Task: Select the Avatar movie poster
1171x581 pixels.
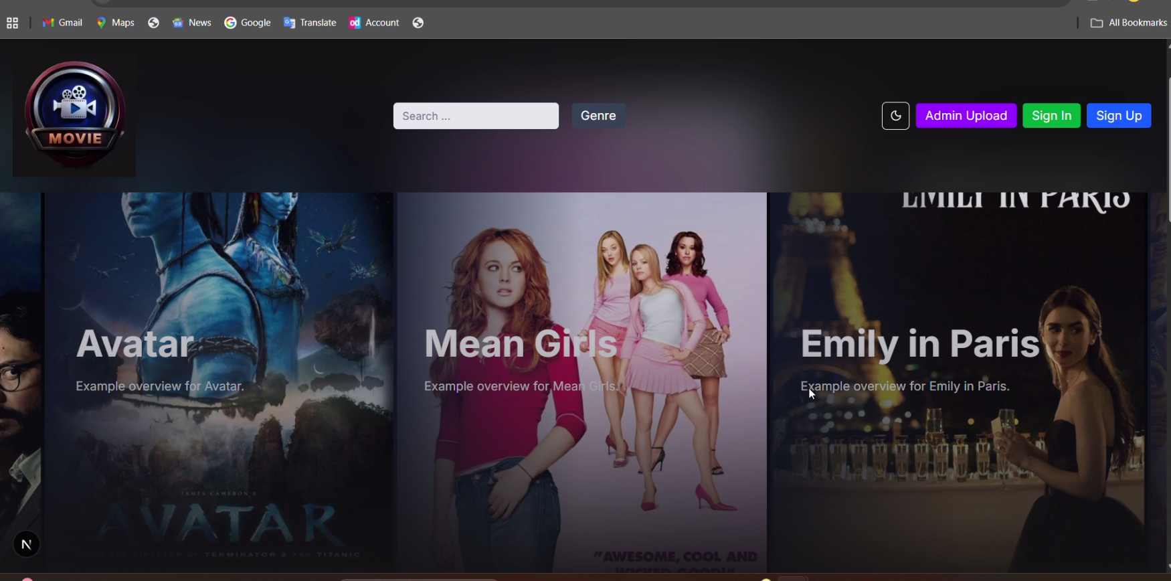Action: [219, 382]
